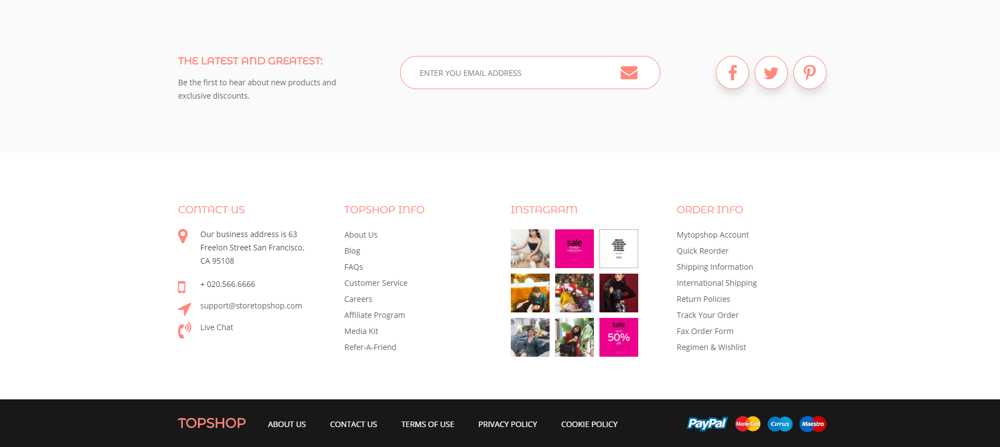Open the Twitter social icon
The image size is (1000, 447).
(771, 73)
